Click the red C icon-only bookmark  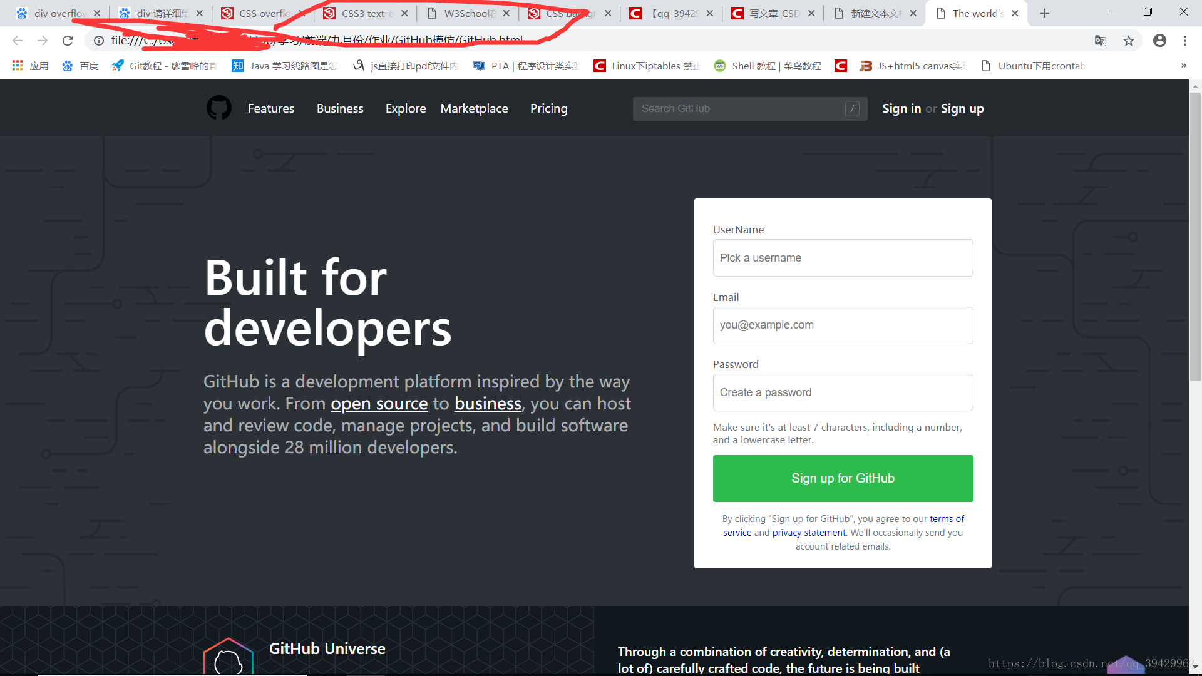(840, 66)
